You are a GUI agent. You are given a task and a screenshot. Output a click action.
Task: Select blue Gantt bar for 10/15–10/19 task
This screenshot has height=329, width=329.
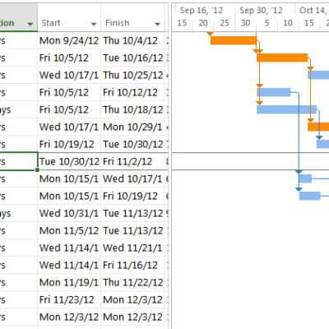(x=309, y=196)
